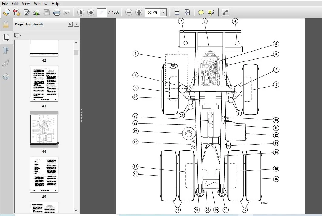Click the cloud upload icon
This screenshot has width=322, height=216.
[x=37, y=12]
